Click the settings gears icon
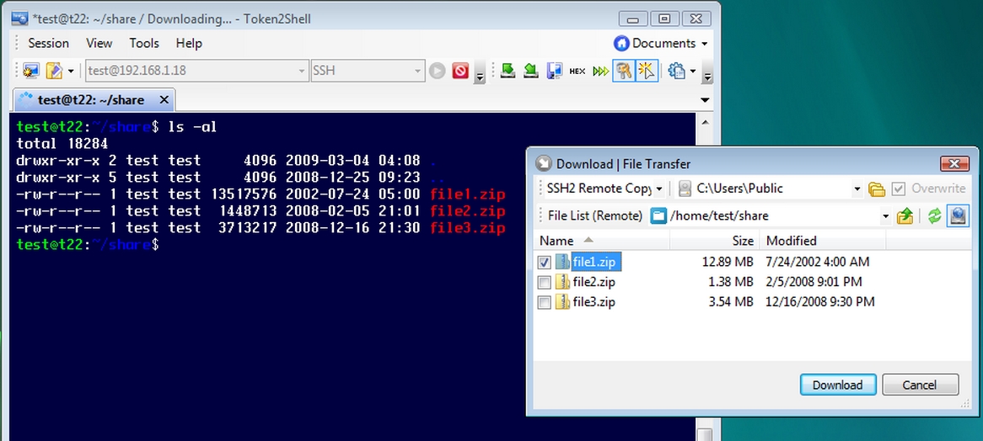The image size is (983, 441). click(676, 71)
